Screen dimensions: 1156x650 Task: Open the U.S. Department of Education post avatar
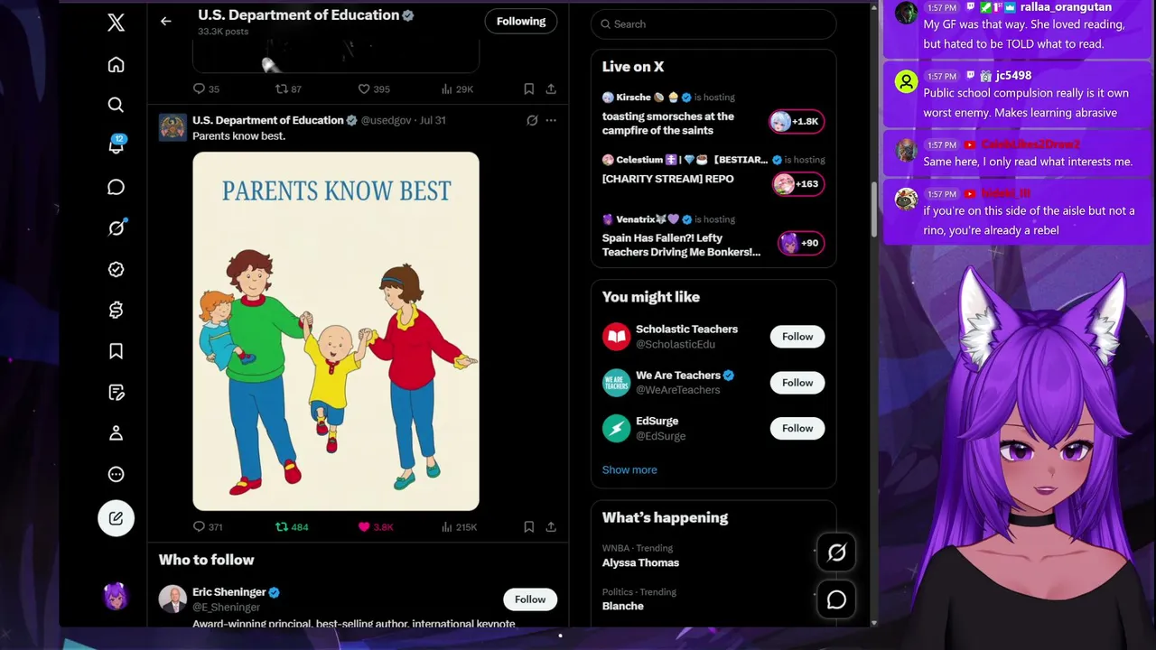click(x=172, y=127)
